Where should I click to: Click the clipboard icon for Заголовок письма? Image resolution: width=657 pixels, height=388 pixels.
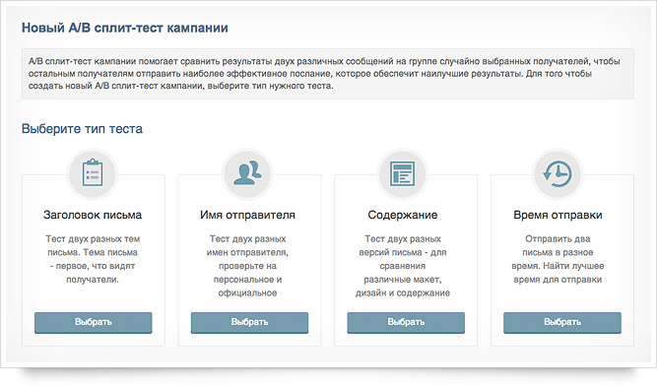click(x=93, y=172)
